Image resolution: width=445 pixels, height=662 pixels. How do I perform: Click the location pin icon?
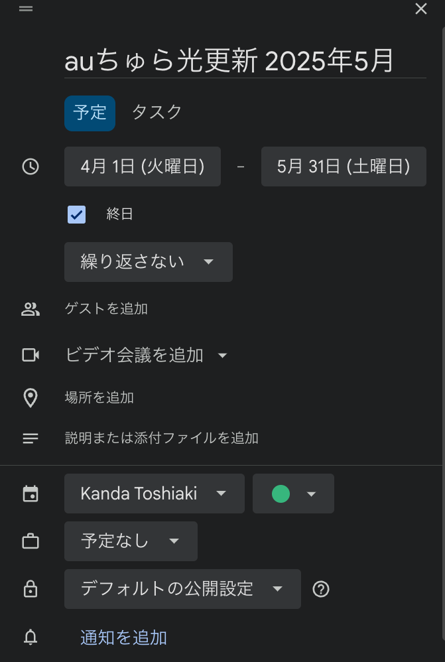click(x=31, y=397)
